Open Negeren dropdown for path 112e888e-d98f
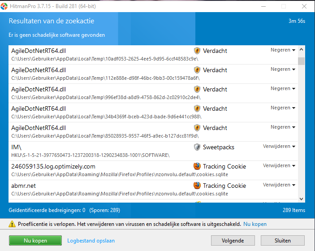 pyautogui.click(x=283, y=69)
